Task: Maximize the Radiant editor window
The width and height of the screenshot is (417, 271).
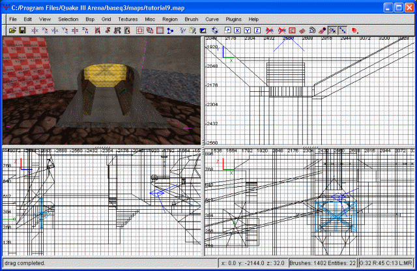Action: [x=399, y=8]
